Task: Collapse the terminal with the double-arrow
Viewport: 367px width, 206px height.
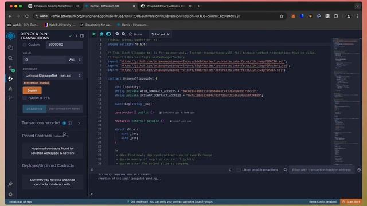Action: (92, 170)
